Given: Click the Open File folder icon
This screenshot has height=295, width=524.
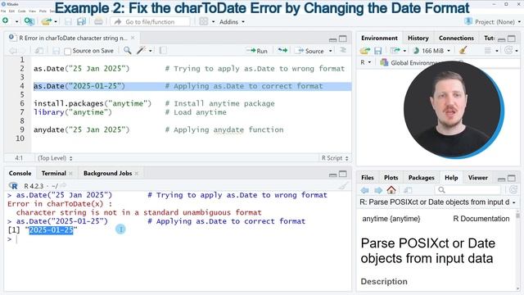Looking at the screenshot, I should [46, 22].
